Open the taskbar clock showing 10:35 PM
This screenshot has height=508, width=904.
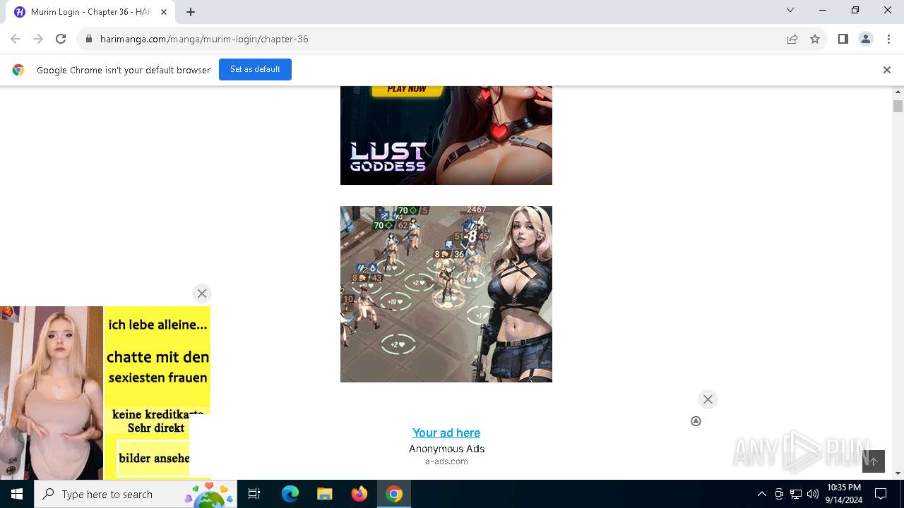click(843, 494)
